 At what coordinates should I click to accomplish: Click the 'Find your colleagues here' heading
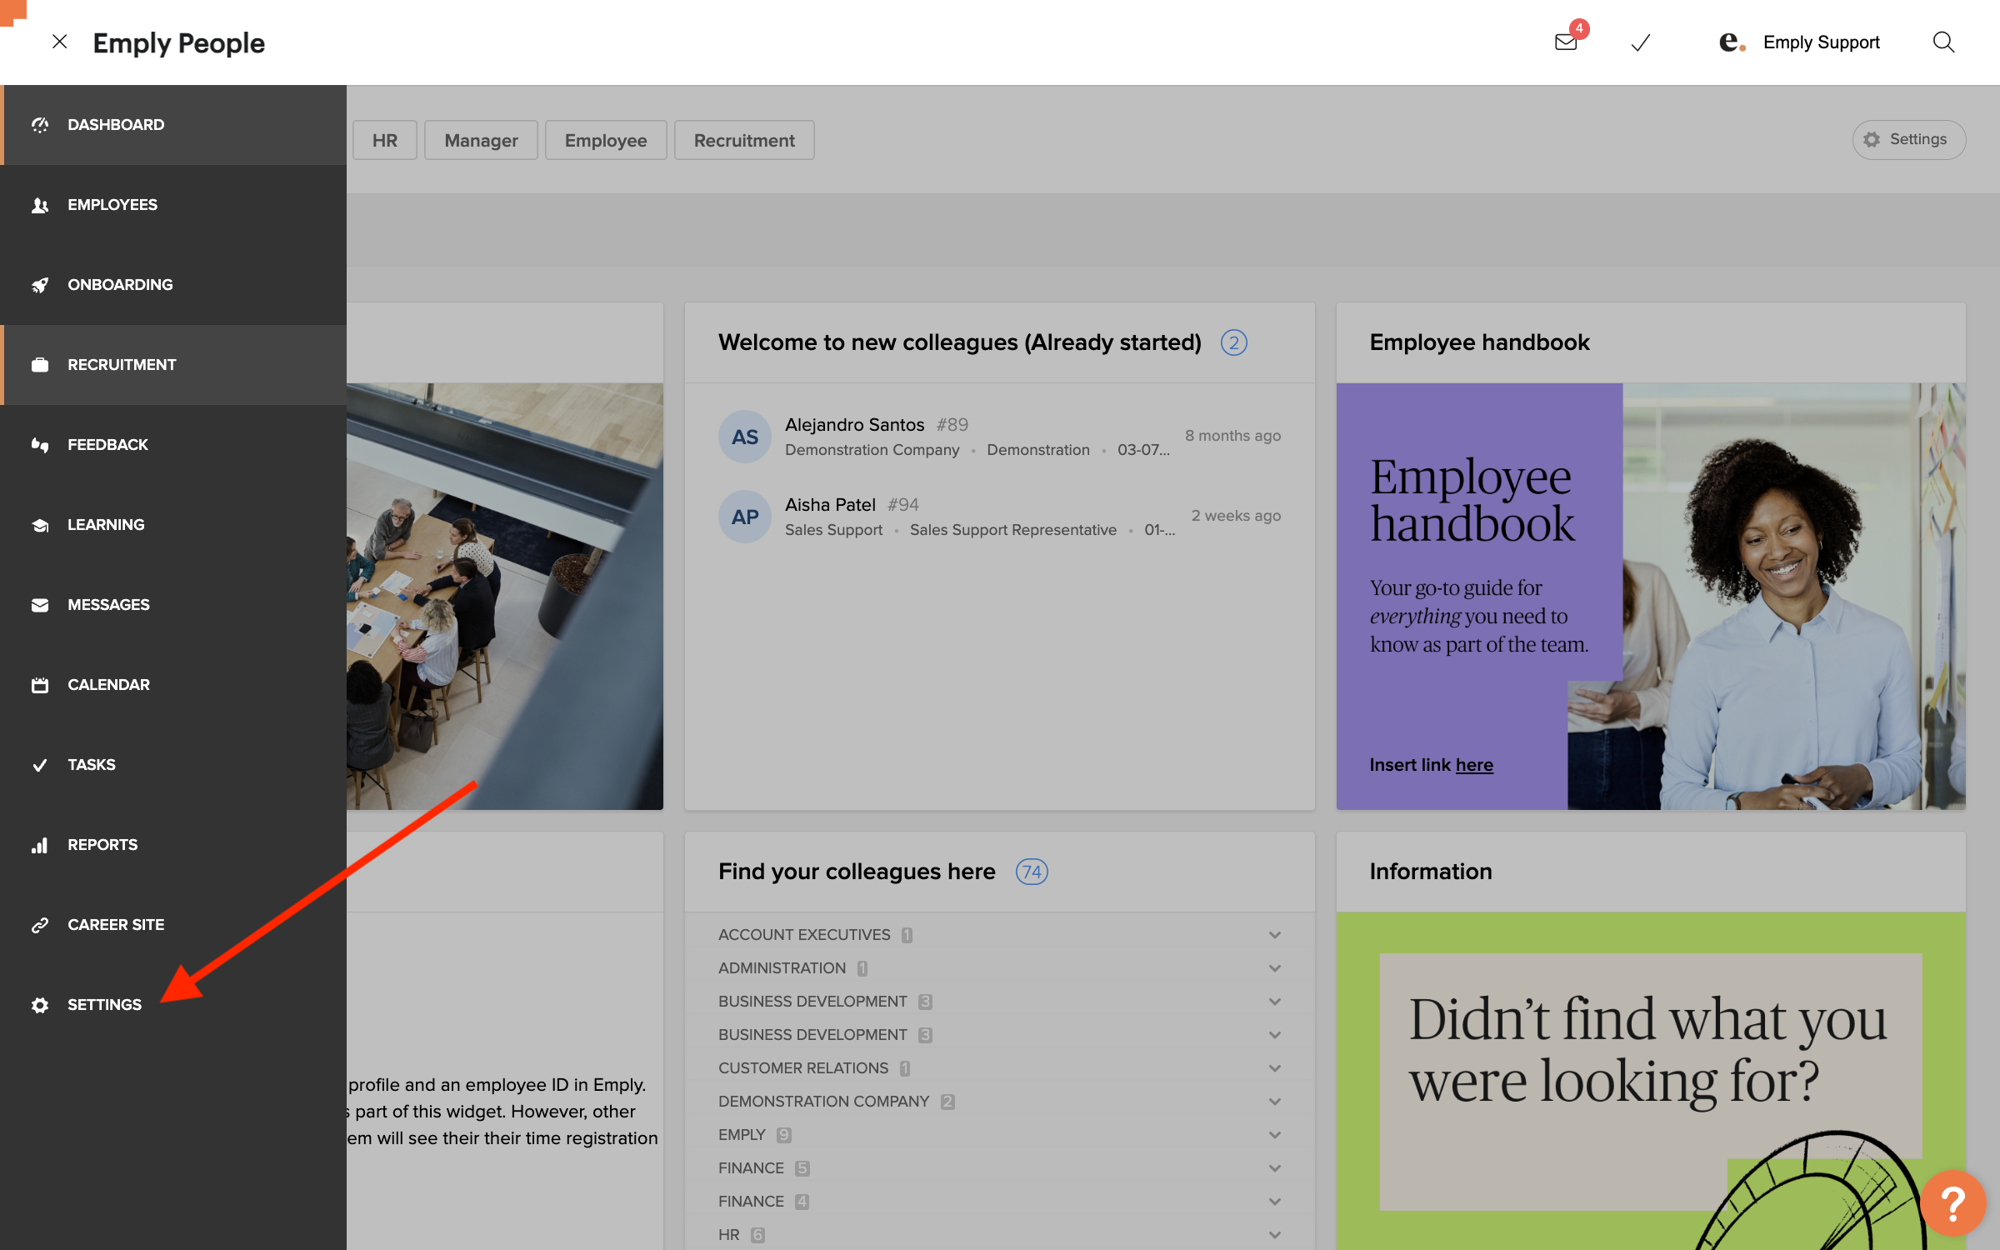point(857,872)
